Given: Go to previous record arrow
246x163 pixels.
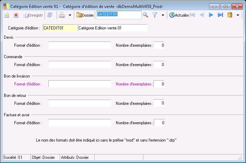Looking at the screenshot, I should coord(202,15).
